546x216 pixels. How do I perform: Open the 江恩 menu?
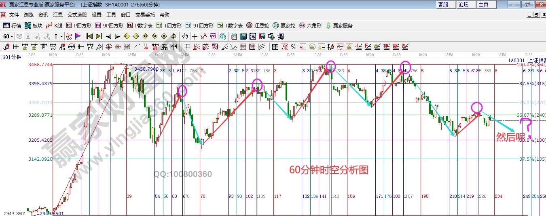(x=58, y=15)
